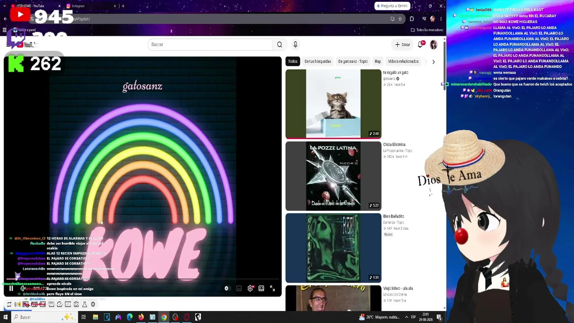574x323 pixels.
Task: Open YouTube notifications bell
Action: pos(421,44)
